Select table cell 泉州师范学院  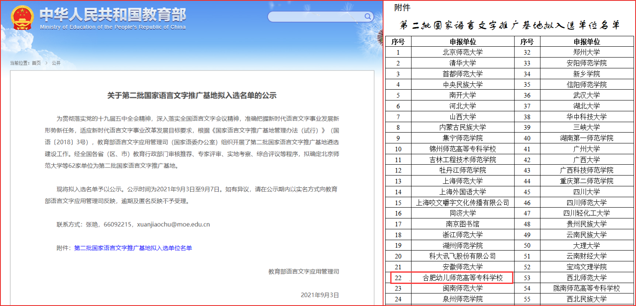(463, 299)
